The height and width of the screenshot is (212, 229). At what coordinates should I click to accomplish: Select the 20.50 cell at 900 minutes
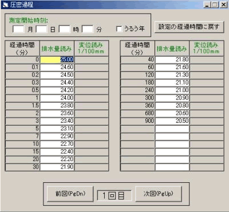[x=172, y=121]
